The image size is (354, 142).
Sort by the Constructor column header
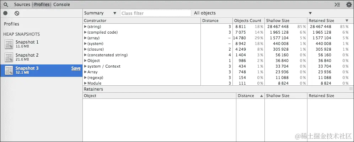(141, 21)
